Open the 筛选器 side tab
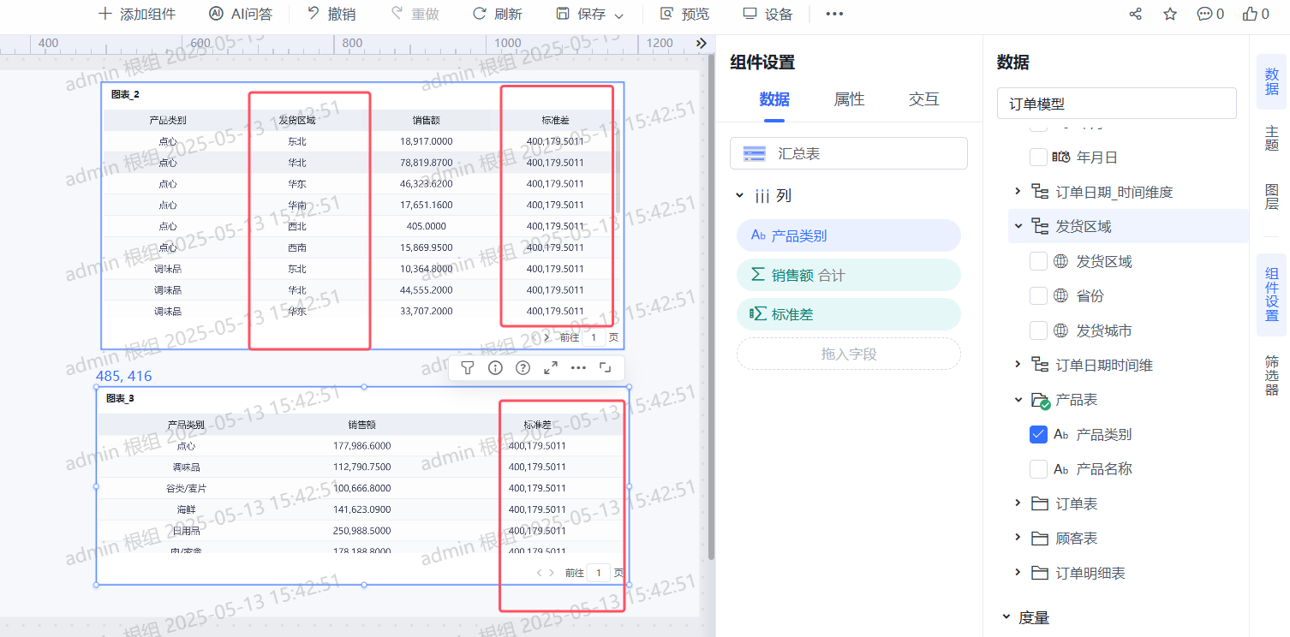Viewport: 1290px width, 637px height. click(1272, 376)
